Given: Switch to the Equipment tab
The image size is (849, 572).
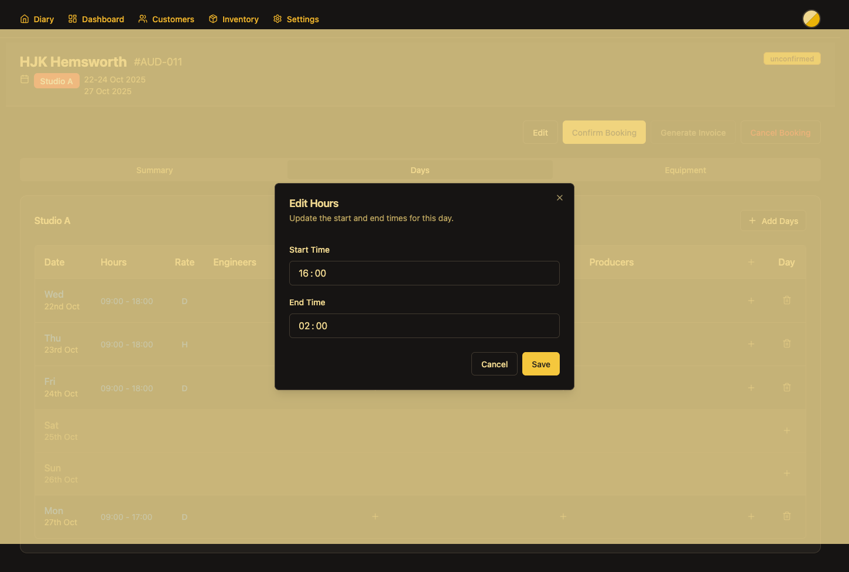Looking at the screenshot, I should [x=685, y=170].
